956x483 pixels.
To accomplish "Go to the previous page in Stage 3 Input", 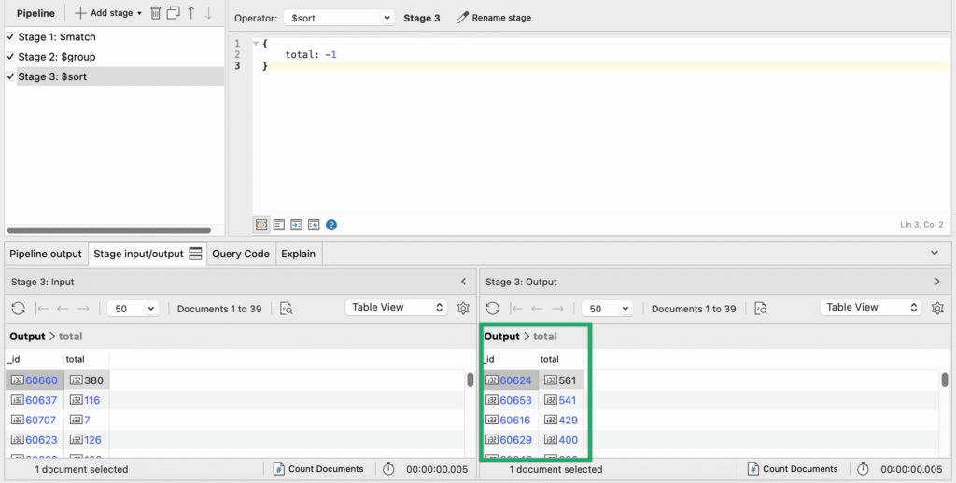I will pyautogui.click(x=63, y=309).
